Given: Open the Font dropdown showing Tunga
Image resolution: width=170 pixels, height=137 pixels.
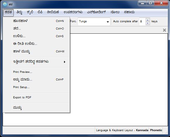Looking at the screenshot, I should [x=94, y=22].
